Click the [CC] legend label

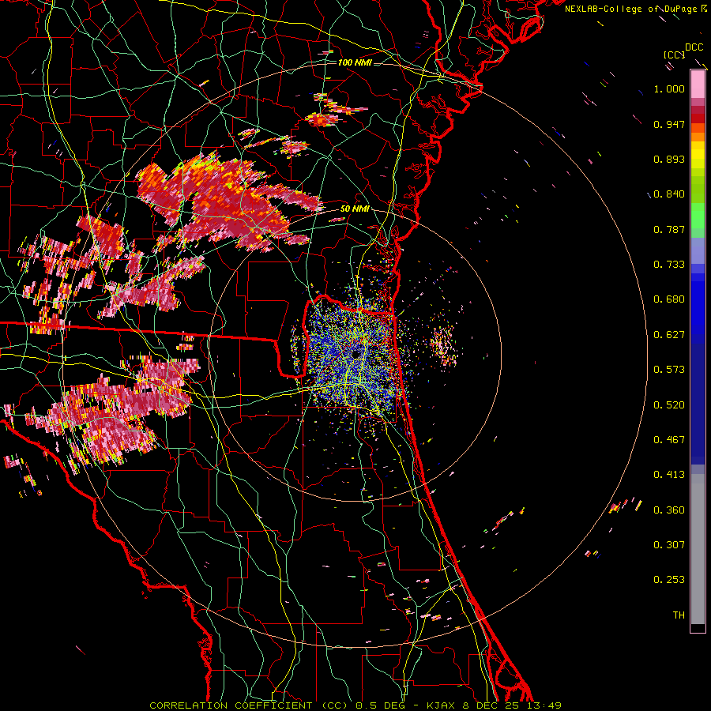pos(675,55)
